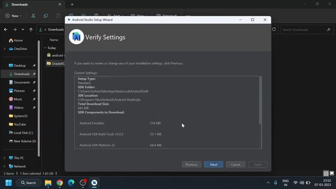Click the SDK Folder path text
The width and height of the screenshot is (336, 189).
(x=113, y=91)
